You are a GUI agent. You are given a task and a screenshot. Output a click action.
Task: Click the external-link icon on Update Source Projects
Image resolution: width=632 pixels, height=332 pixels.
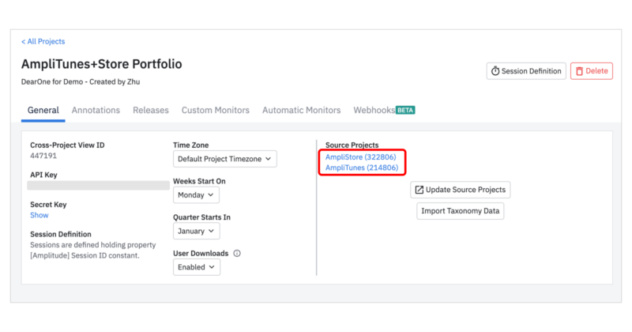(x=419, y=191)
